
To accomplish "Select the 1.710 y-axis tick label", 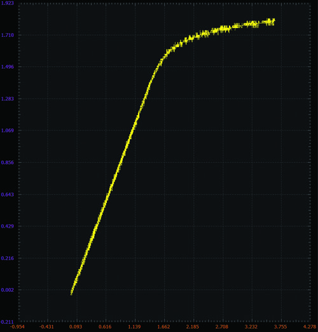I will click(8, 35).
